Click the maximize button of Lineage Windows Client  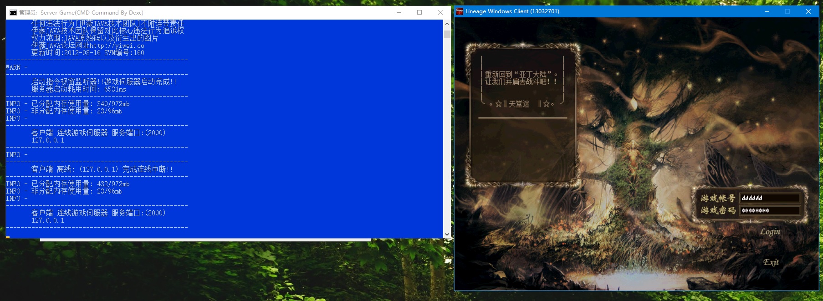tap(787, 11)
